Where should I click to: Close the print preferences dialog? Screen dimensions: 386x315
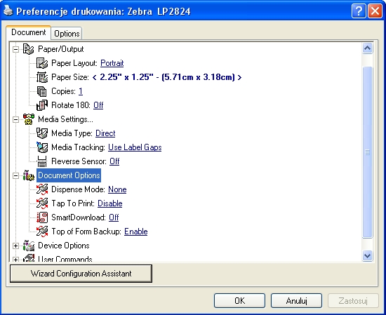pyautogui.click(x=375, y=11)
